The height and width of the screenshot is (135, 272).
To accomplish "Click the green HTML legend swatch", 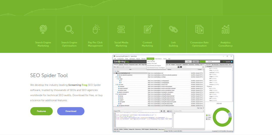I will pyautogui.click(x=207, y=115).
